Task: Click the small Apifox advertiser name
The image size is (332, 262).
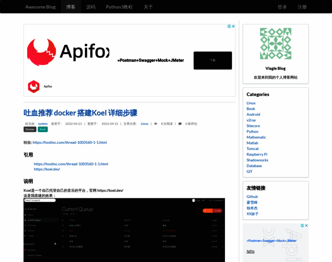Action: coord(48,86)
